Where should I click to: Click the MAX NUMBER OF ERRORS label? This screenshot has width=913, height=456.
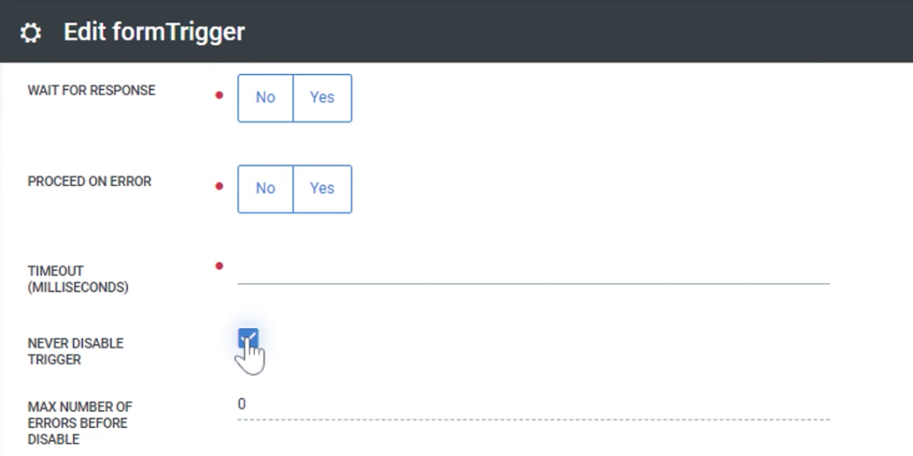[x=79, y=422]
